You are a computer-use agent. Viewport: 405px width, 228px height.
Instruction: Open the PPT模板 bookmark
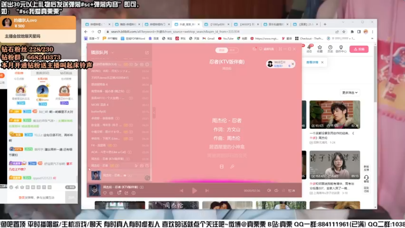pos(110,39)
